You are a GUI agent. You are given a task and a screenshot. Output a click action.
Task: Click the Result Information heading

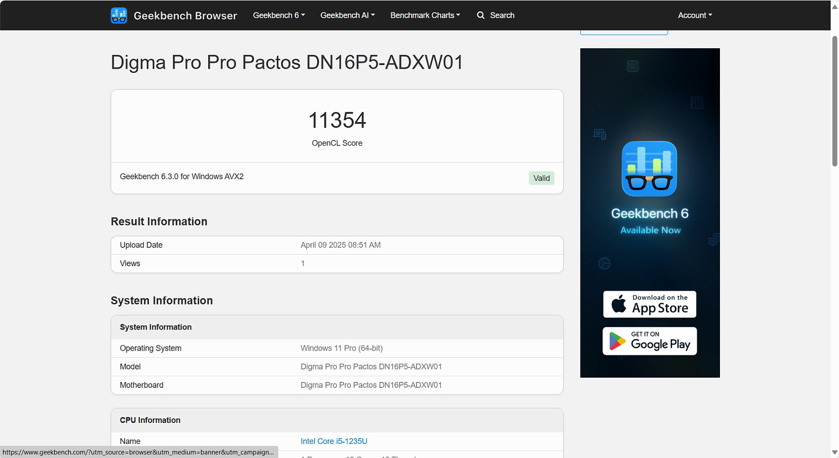(159, 222)
